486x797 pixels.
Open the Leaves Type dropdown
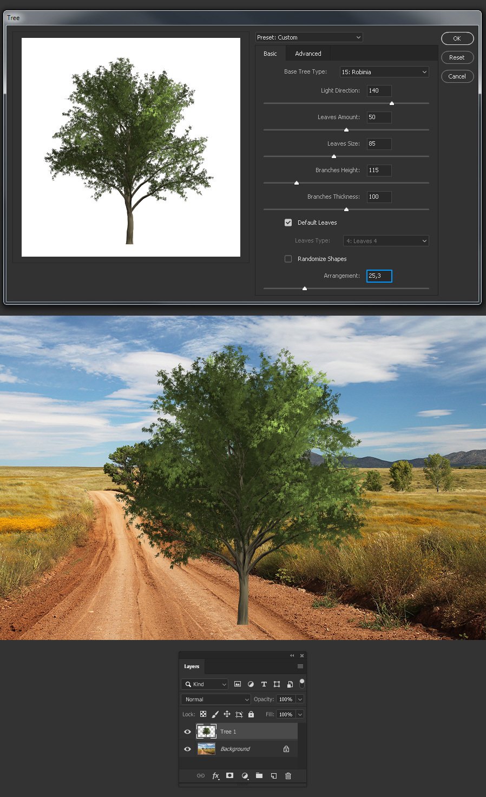[x=386, y=241]
